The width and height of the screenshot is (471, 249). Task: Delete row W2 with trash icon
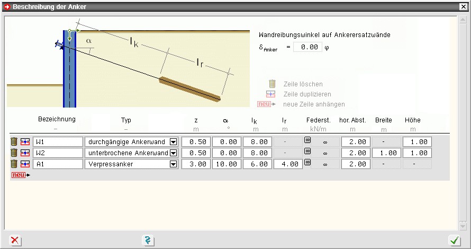(14, 153)
